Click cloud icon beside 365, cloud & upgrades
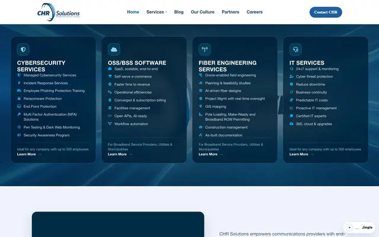This screenshot has width=379, height=237. pos(291,124)
